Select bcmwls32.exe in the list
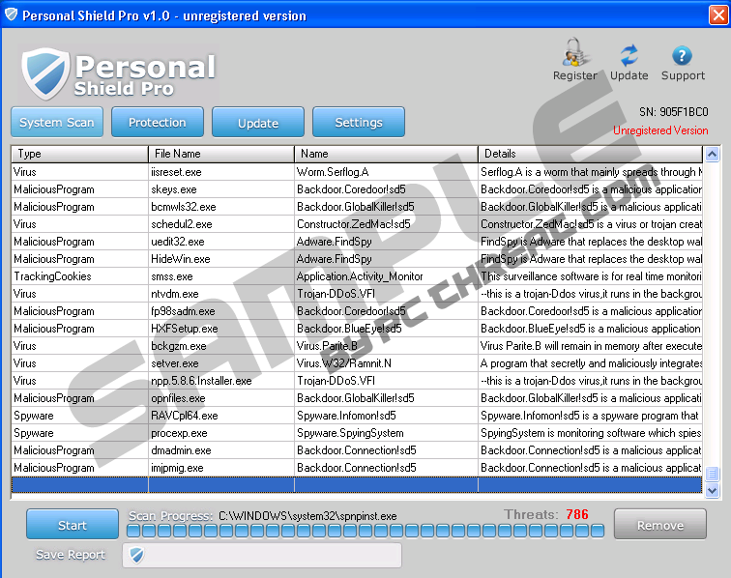Image resolution: width=731 pixels, height=578 pixels. tap(357, 207)
